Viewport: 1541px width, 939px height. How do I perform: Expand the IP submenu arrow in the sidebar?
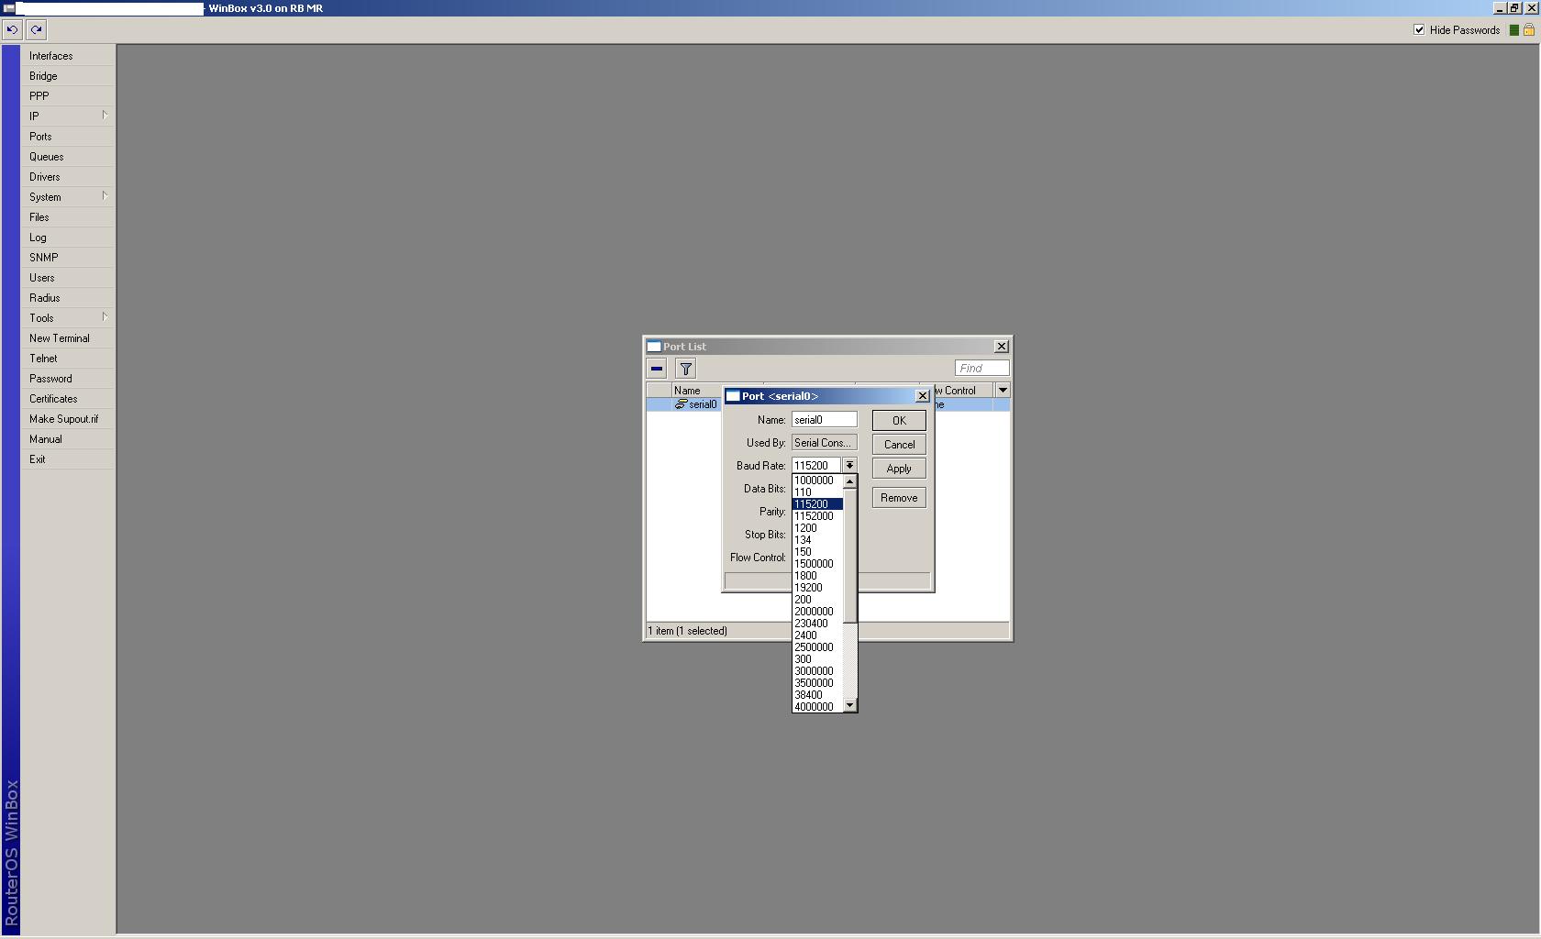click(106, 116)
